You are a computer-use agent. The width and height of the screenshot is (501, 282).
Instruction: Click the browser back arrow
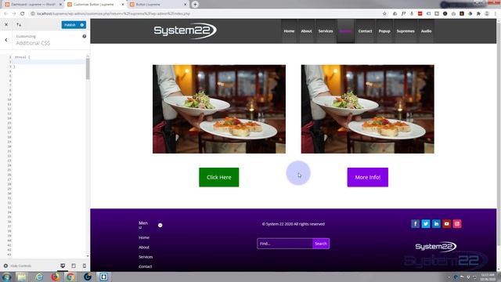click(x=5, y=14)
